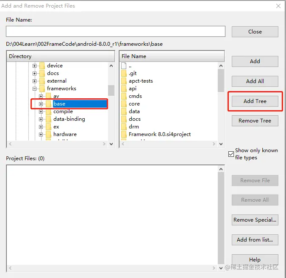Viewport: 286px width, 278px height.
Task: Select docs folder icon in Directory tree
Action: pyautogui.click(x=42, y=73)
